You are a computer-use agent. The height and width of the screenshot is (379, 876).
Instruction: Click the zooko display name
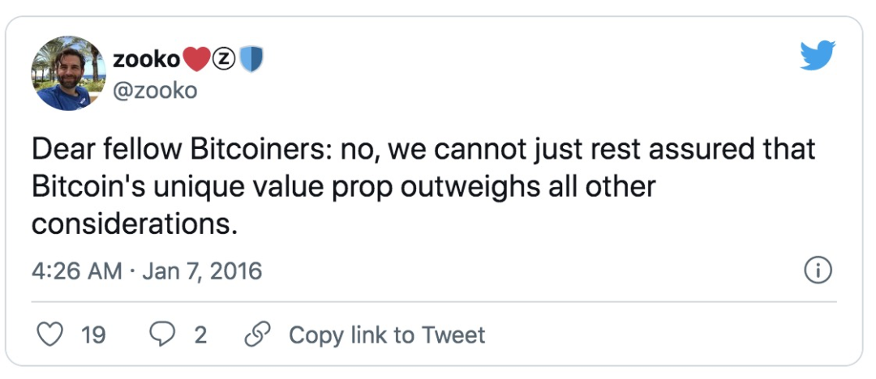(x=146, y=59)
